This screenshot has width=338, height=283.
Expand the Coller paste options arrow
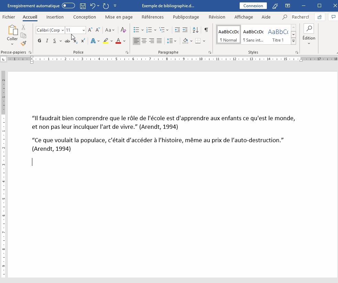click(x=12, y=44)
